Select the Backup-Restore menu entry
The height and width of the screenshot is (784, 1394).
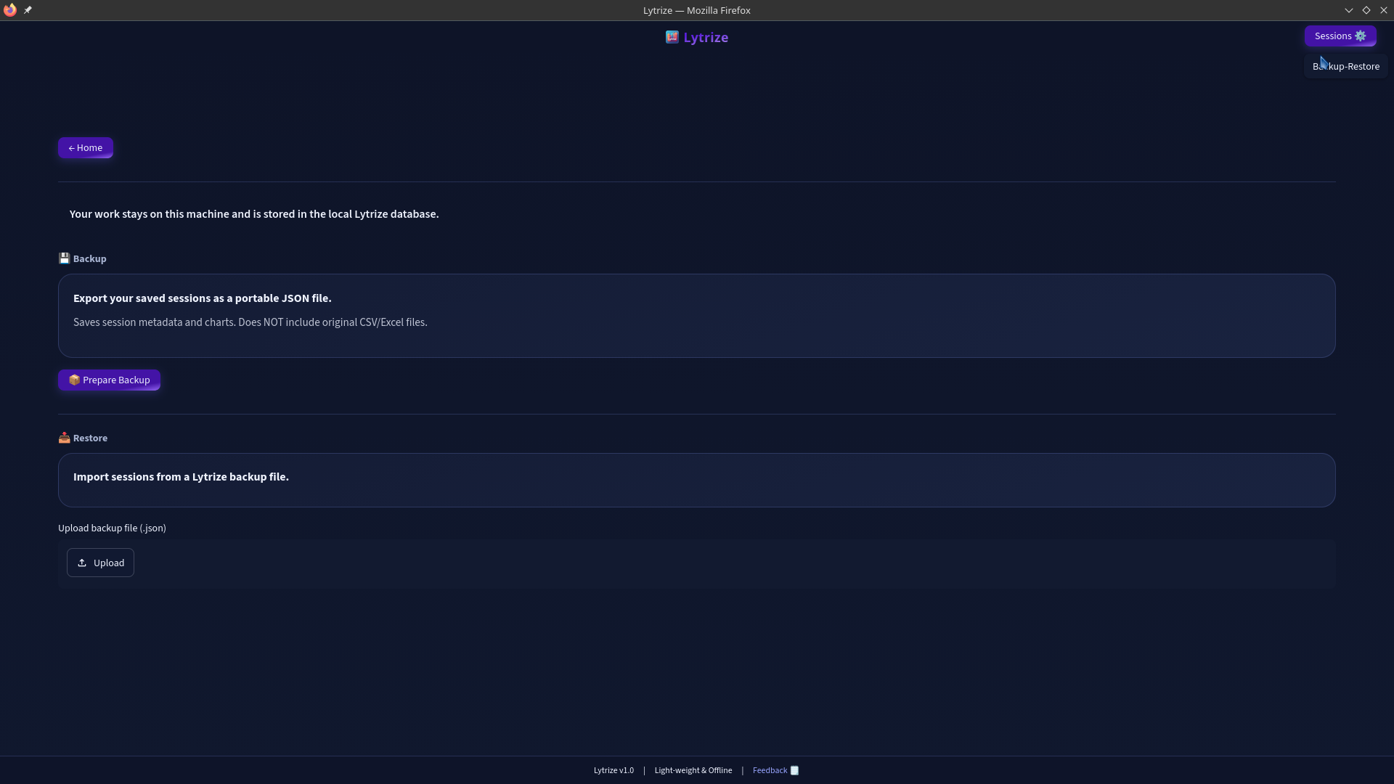(1346, 67)
